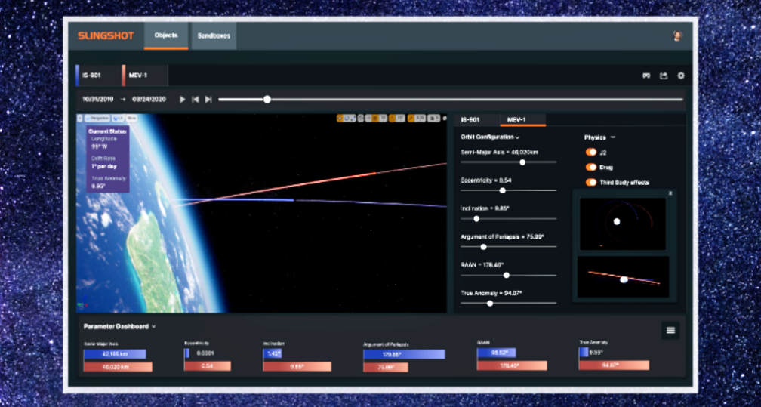
Task: Open settings via the gear icon
Action: point(681,76)
